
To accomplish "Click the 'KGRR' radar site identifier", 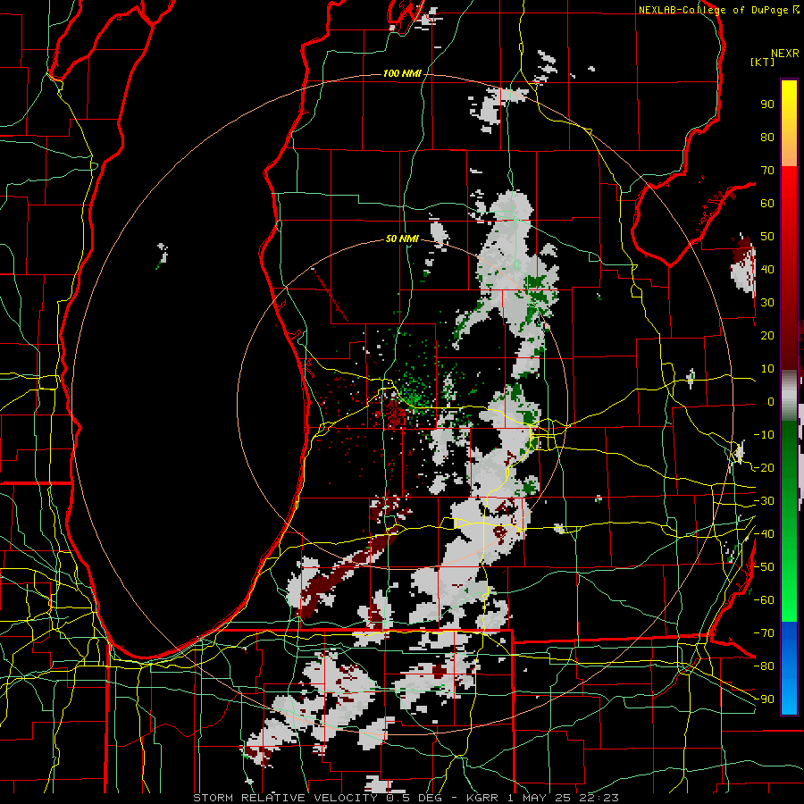I will pyautogui.click(x=482, y=798).
